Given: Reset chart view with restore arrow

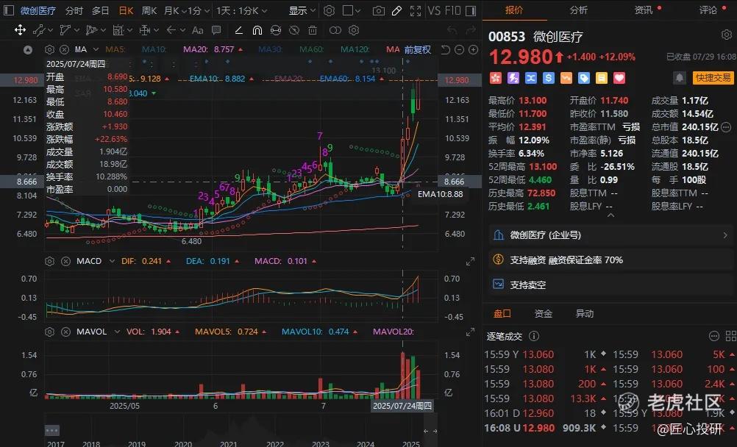Looking at the screenshot, I should 446,49.
